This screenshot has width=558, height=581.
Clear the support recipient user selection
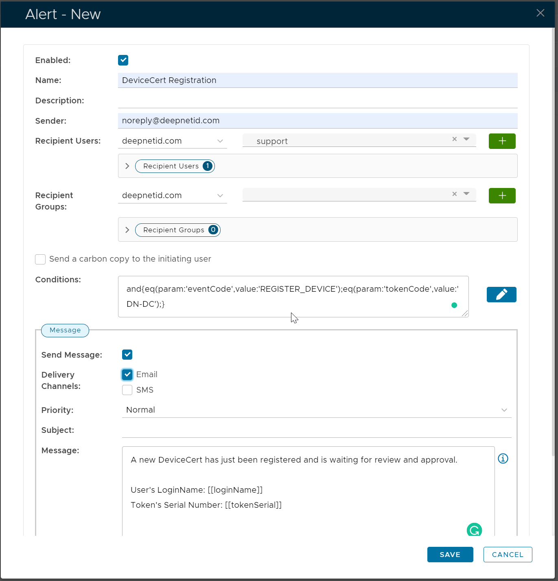455,139
